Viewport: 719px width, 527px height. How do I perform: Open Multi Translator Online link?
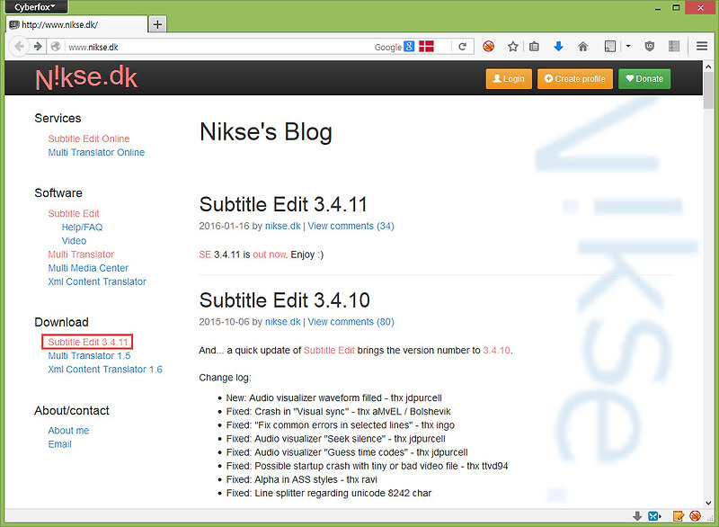tap(96, 152)
